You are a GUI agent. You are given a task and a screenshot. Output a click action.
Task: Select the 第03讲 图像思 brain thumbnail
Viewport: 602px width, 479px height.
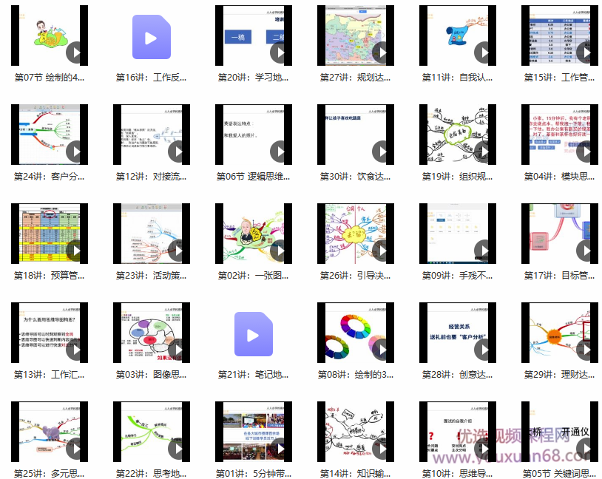click(151, 333)
